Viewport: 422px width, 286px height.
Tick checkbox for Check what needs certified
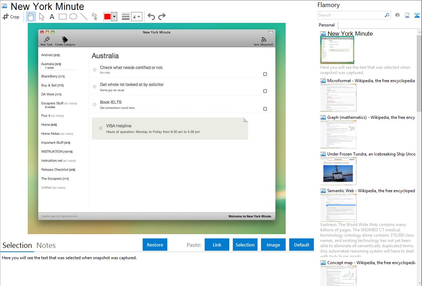(x=265, y=74)
